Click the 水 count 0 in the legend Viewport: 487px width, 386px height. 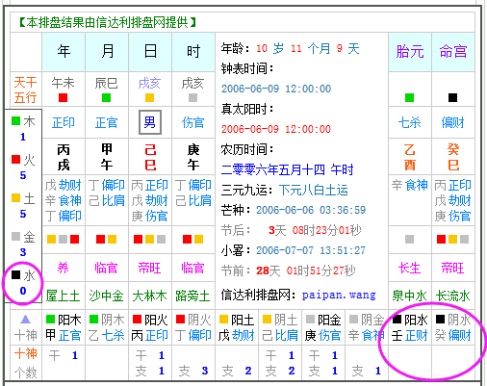[x=23, y=291]
